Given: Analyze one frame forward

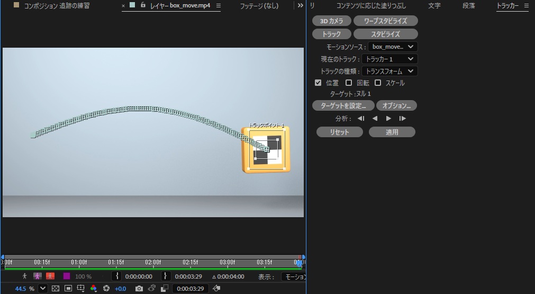Looking at the screenshot, I should pyautogui.click(x=402, y=119).
